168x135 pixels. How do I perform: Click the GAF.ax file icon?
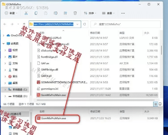coord(38,63)
